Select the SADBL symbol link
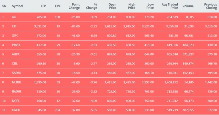 (17, 73)
